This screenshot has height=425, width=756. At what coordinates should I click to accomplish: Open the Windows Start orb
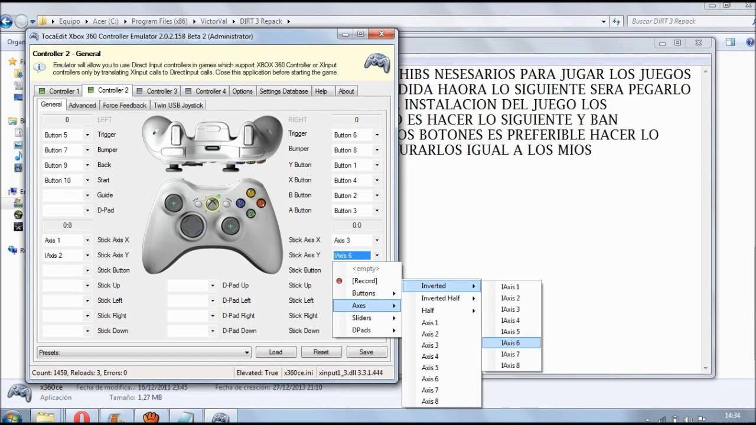pyautogui.click(x=12, y=417)
